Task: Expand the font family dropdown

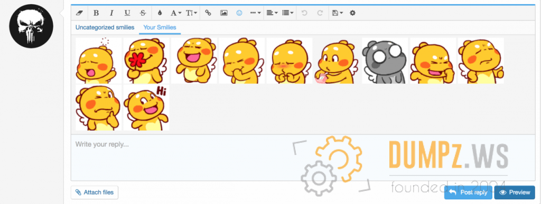Action: tap(176, 13)
